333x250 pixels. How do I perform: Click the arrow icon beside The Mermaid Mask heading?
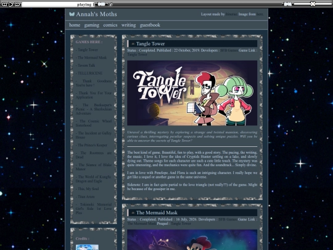(133, 213)
